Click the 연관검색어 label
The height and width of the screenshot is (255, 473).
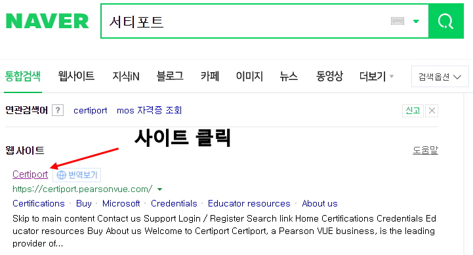click(26, 110)
